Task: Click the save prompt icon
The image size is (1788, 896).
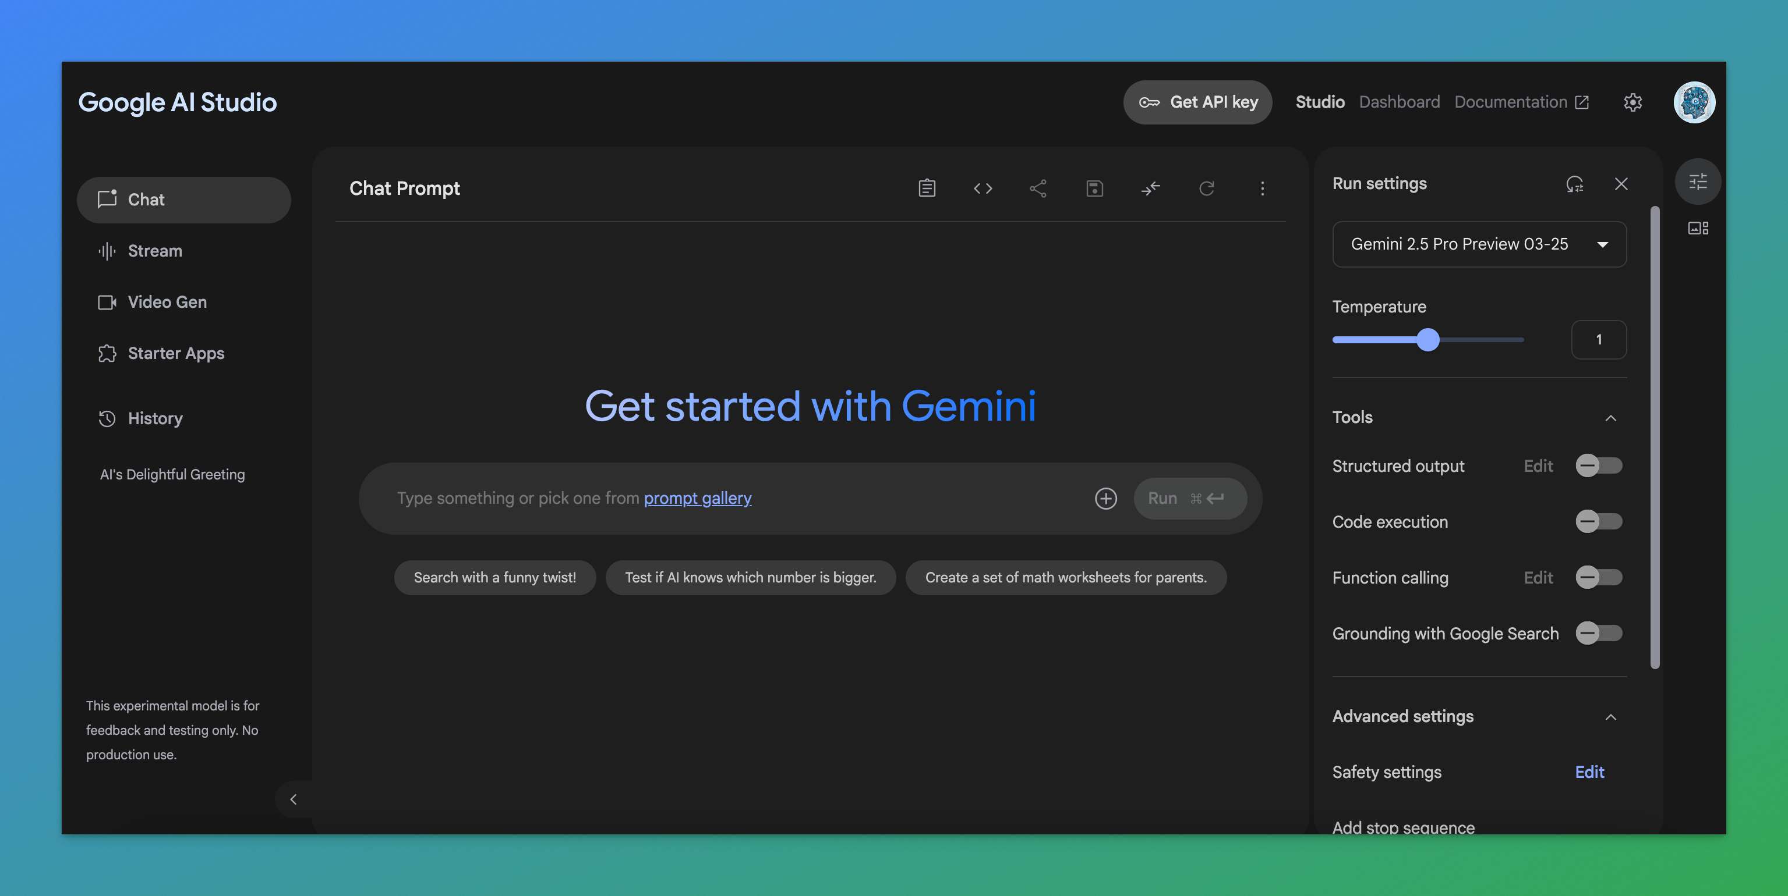Action: point(1094,188)
